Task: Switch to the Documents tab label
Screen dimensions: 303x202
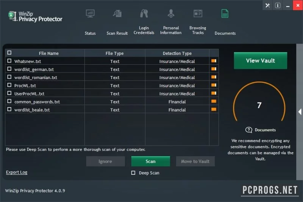Action: [225, 33]
